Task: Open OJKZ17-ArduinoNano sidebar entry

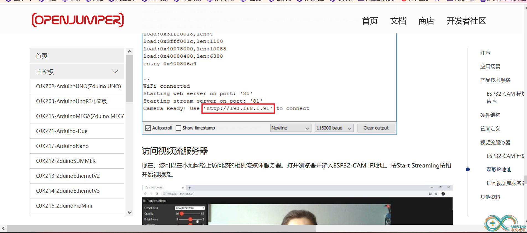Action: tap(77, 146)
